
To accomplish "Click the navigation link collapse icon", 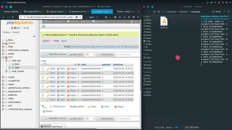I will pyautogui.click(x=34, y=36).
